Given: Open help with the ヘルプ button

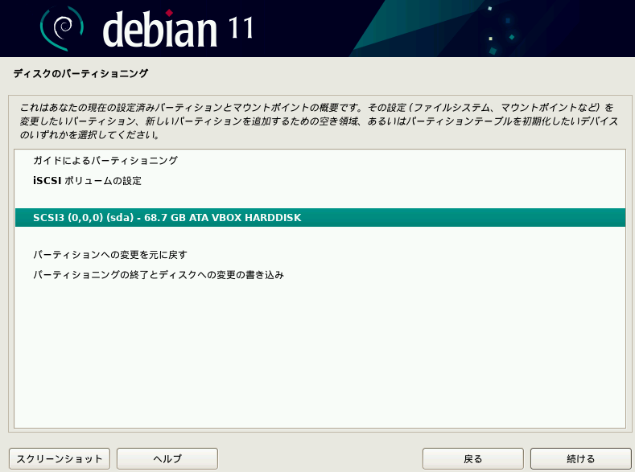Looking at the screenshot, I should pos(167,458).
